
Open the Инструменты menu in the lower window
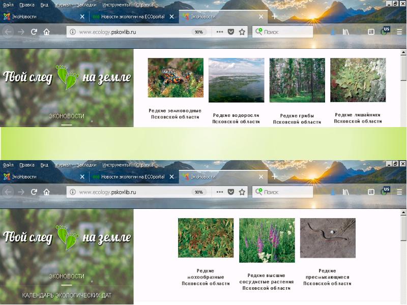pyautogui.click(x=115, y=165)
